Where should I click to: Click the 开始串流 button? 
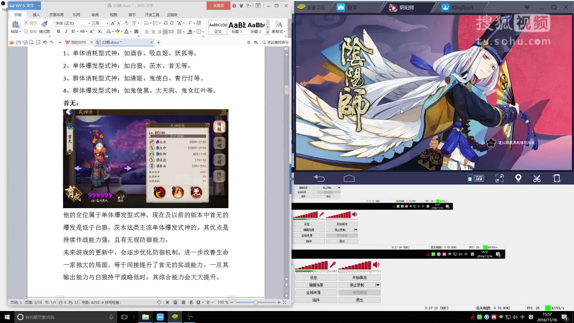point(359,278)
